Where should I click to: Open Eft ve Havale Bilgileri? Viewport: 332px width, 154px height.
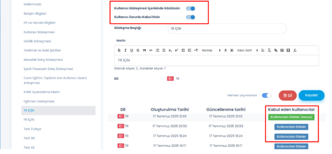pos(40,23)
